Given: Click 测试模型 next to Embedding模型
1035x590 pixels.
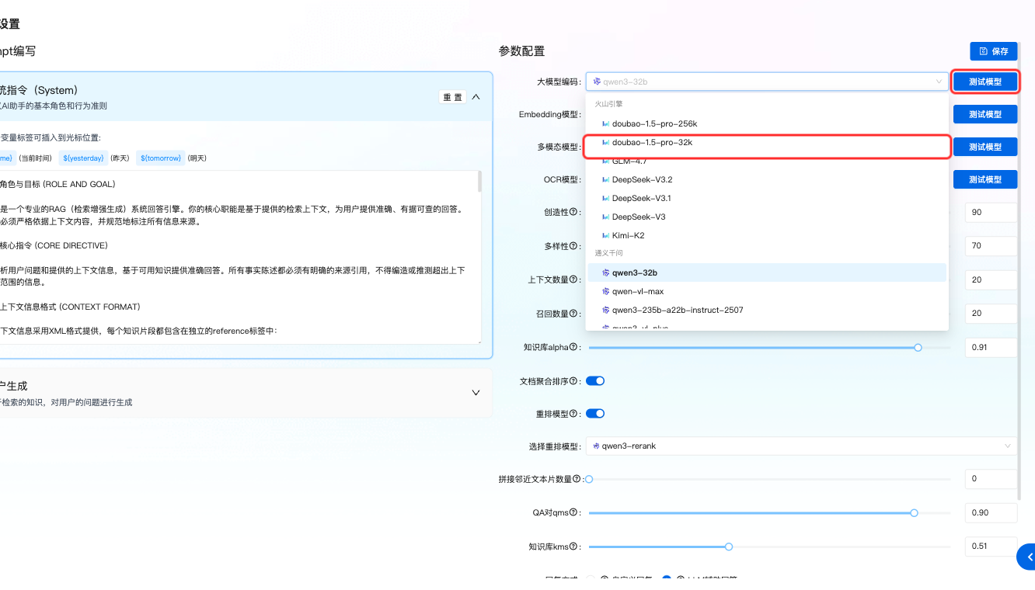Looking at the screenshot, I should point(986,113).
